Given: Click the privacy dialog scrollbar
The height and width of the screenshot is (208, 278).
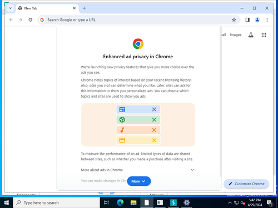Looking at the screenshot, I should pos(220,102).
